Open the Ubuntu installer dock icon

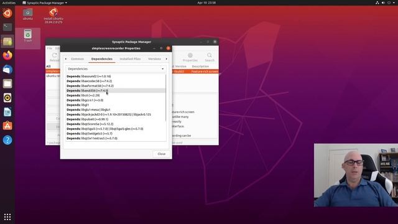coord(7,13)
